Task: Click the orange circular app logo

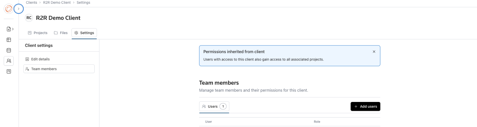Action: coord(9,9)
